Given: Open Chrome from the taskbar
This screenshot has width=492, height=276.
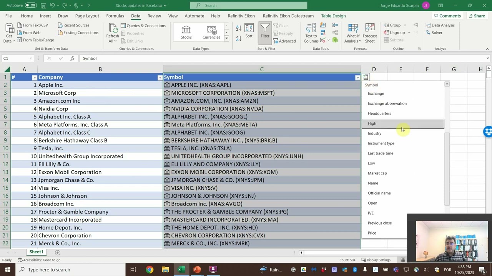Looking at the screenshot, I should pyautogui.click(x=149, y=269).
